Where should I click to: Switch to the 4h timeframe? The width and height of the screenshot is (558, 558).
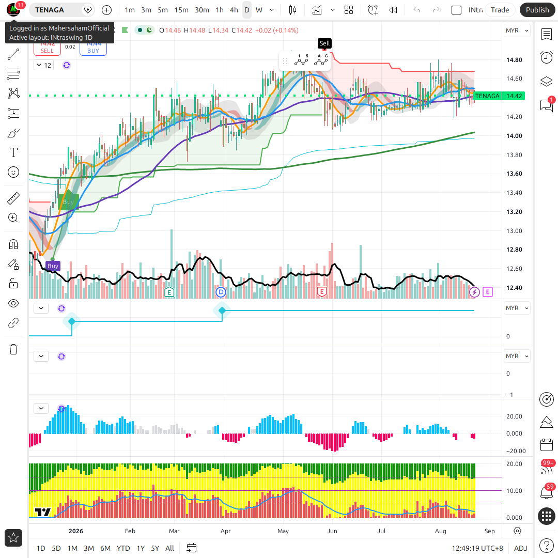pyautogui.click(x=234, y=10)
